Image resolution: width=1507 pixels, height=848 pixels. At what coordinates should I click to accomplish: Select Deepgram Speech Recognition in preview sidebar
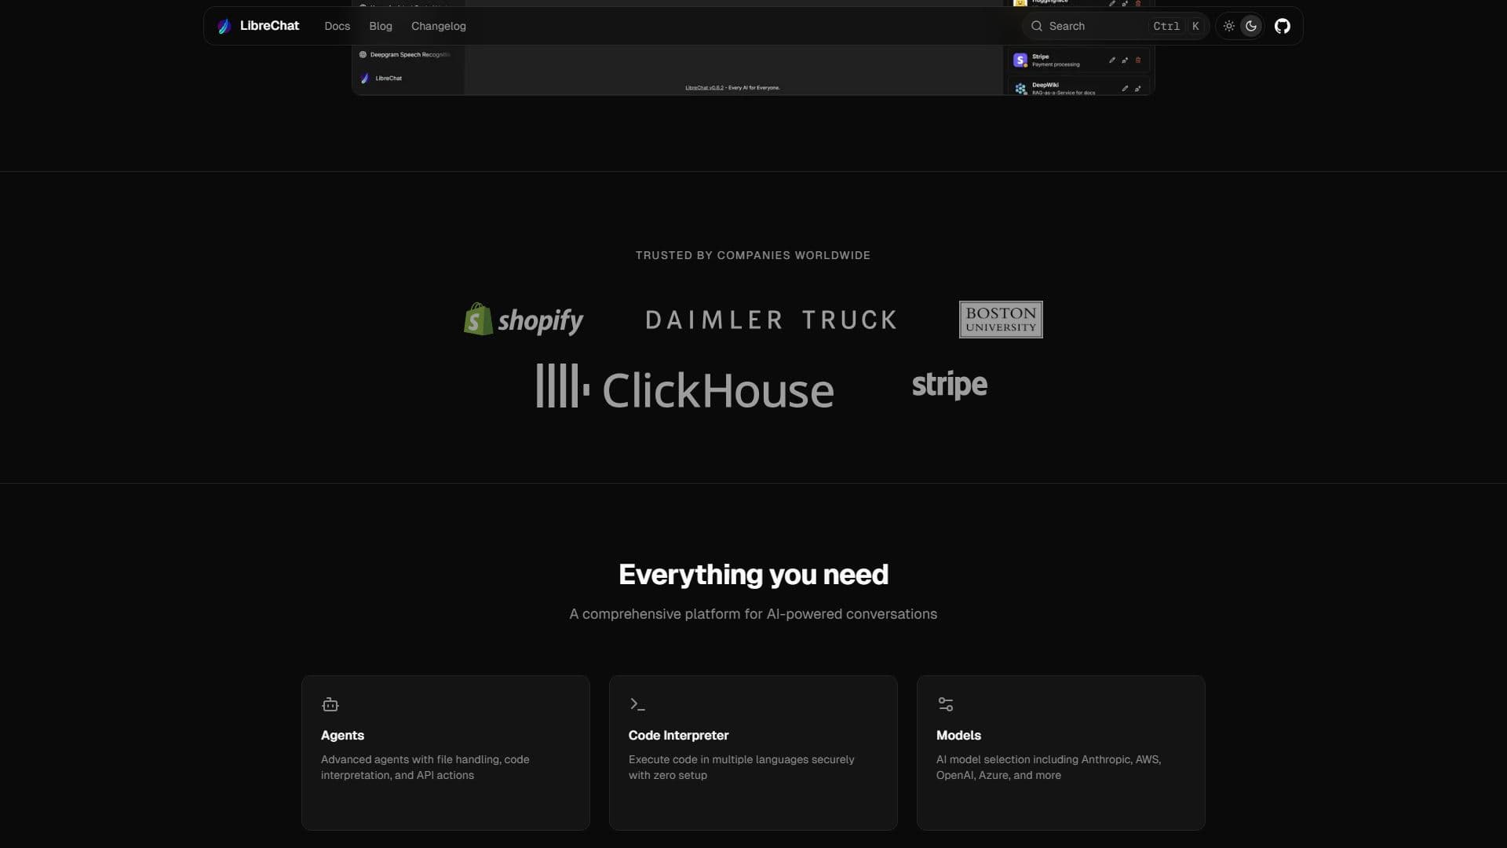tap(405, 55)
